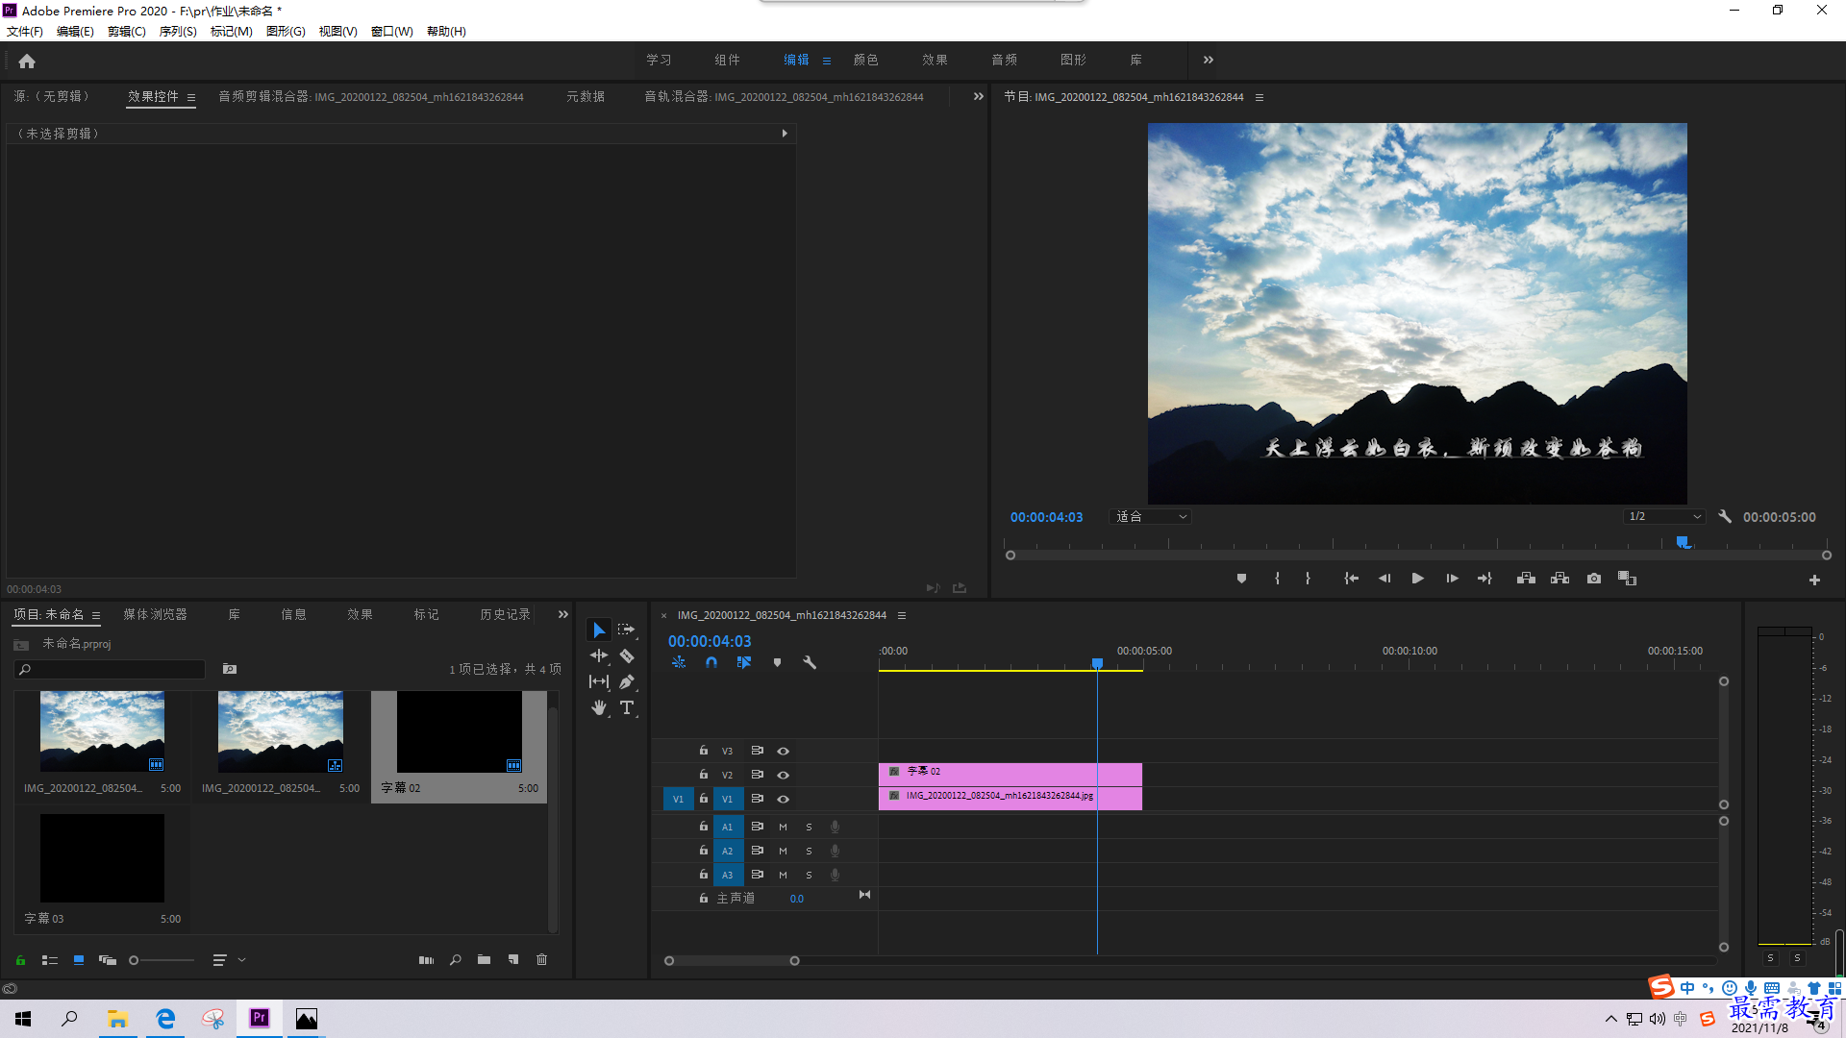The image size is (1846, 1038).
Task: Click Program monitor scrubber playhead
Action: click(x=1684, y=543)
